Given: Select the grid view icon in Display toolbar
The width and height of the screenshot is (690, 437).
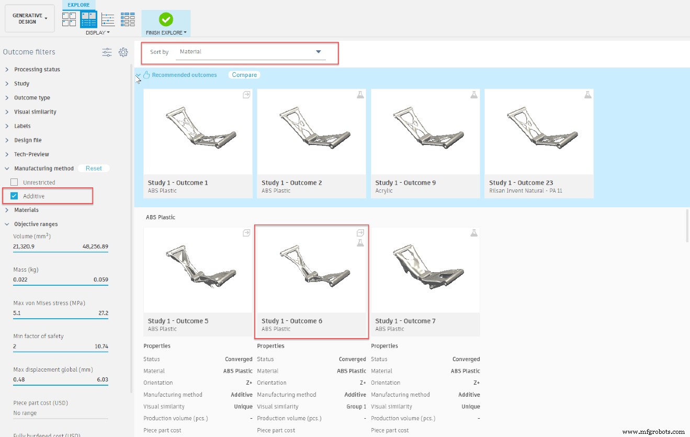Looking at the screenshot, I should [x=69, y=19].
